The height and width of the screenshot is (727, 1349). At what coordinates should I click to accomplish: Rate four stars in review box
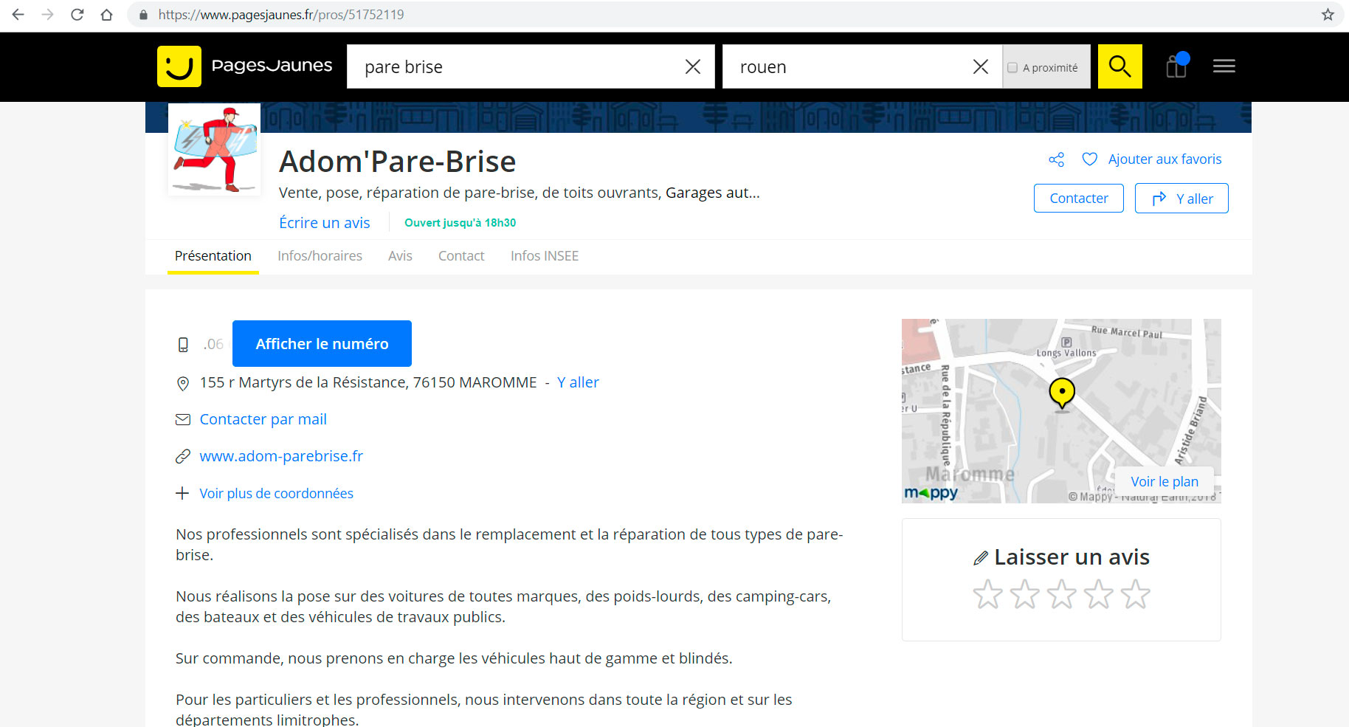click(x=1098, y=594)
